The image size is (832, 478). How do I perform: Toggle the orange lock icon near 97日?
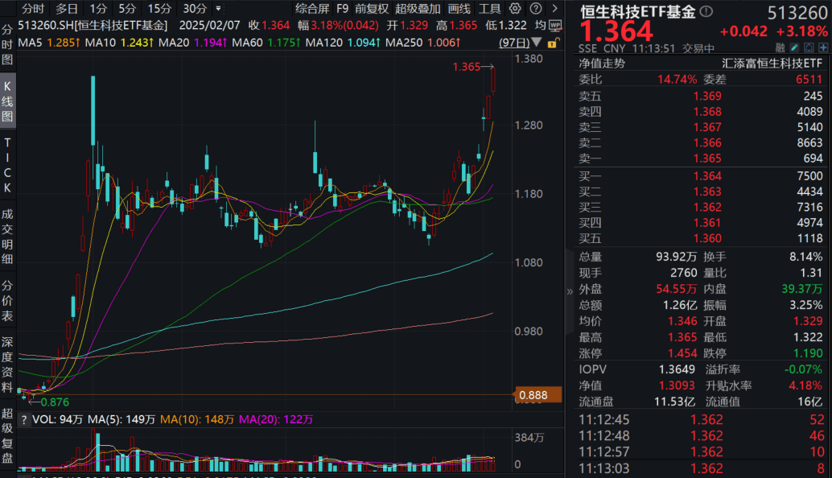coord(553,43)
